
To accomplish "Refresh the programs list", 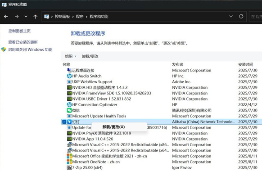I will point(241,16).
